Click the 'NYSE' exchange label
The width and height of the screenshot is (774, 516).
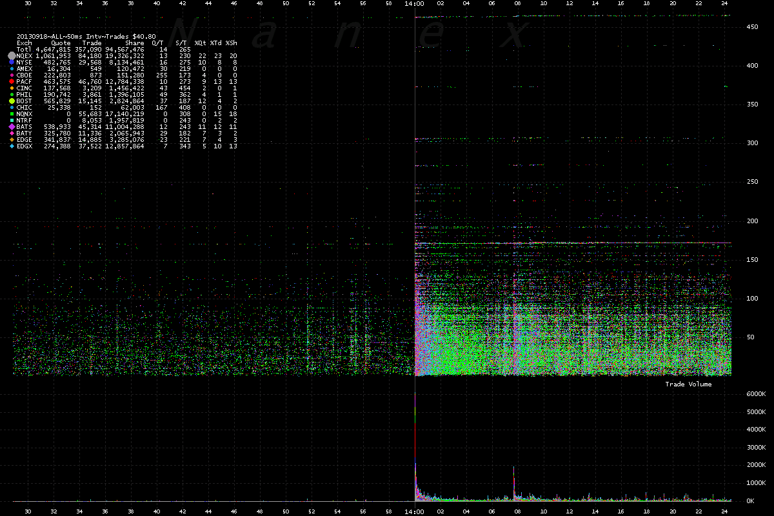25,63
